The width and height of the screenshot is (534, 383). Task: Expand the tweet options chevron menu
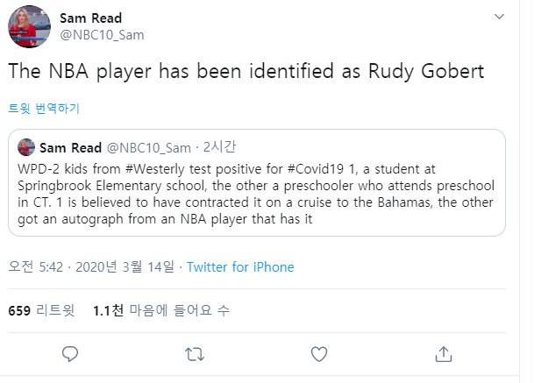point(499,18)
